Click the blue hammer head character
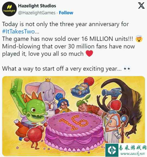 pos(112,92)
